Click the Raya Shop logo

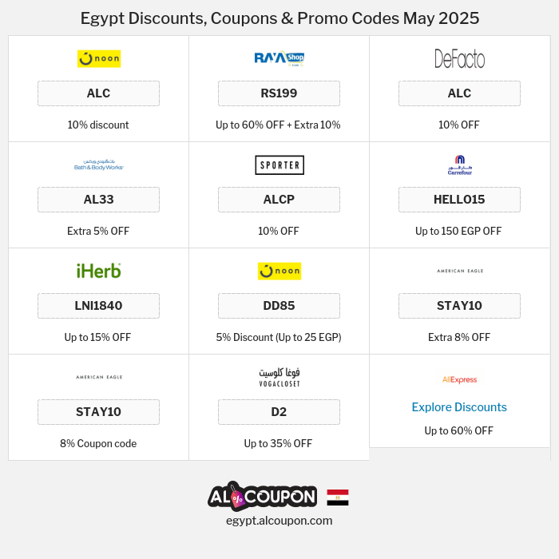point(279,58)
